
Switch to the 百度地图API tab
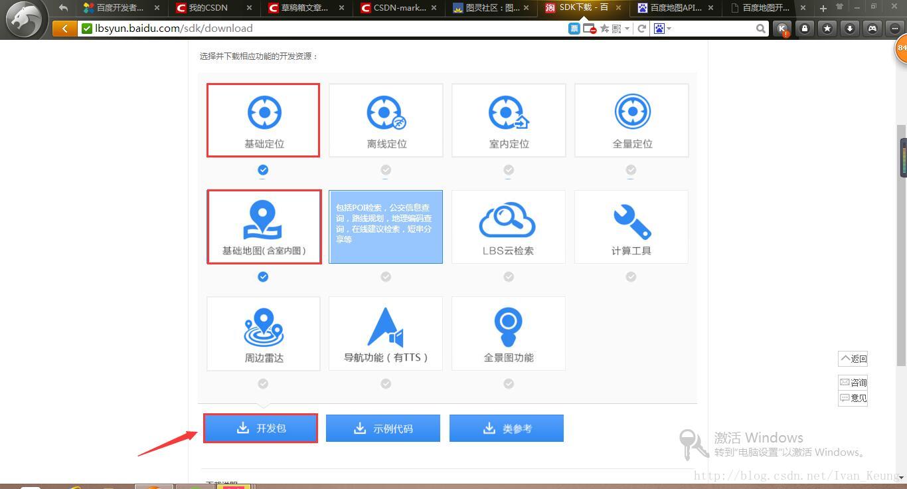tap(675, 8)
